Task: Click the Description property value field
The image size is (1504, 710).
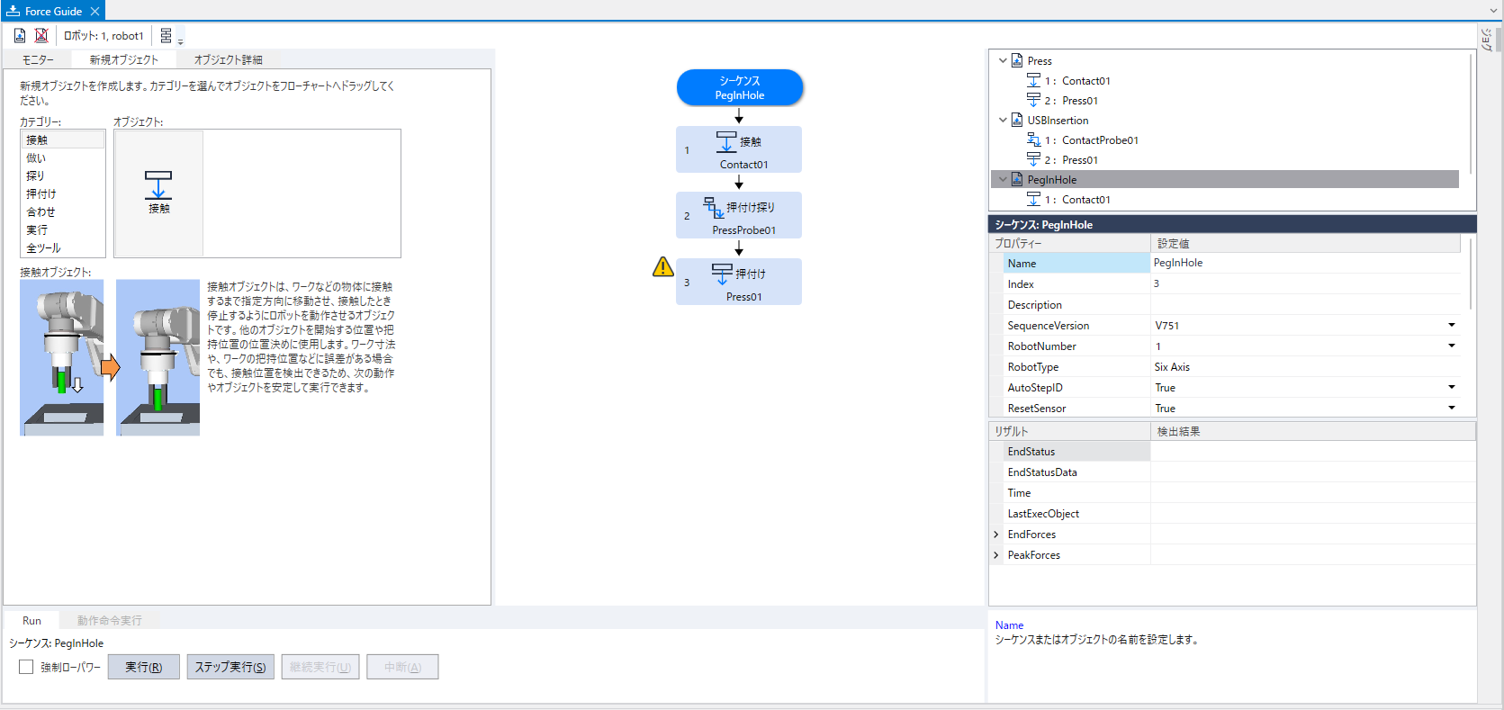Action: point(1305,305)
